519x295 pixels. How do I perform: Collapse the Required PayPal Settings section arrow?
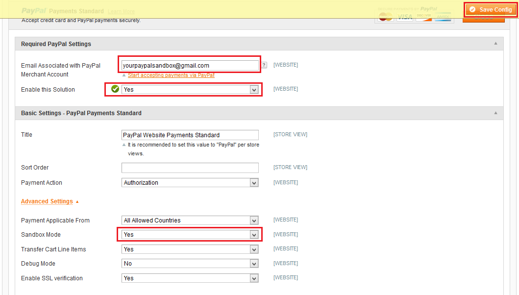495,44
